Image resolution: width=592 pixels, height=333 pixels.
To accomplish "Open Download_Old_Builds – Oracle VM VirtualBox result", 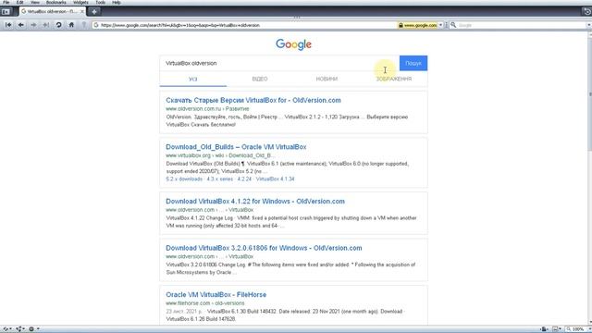I will [x=236, y=147].
